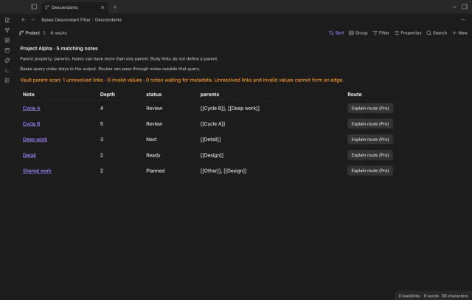Click heading Project Alpha 5 matching notes
Viewport: 472px width, 300px height.
(59, 48)
